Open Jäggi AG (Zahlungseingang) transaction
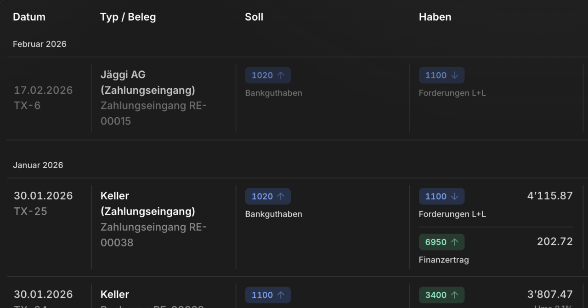 148,82
